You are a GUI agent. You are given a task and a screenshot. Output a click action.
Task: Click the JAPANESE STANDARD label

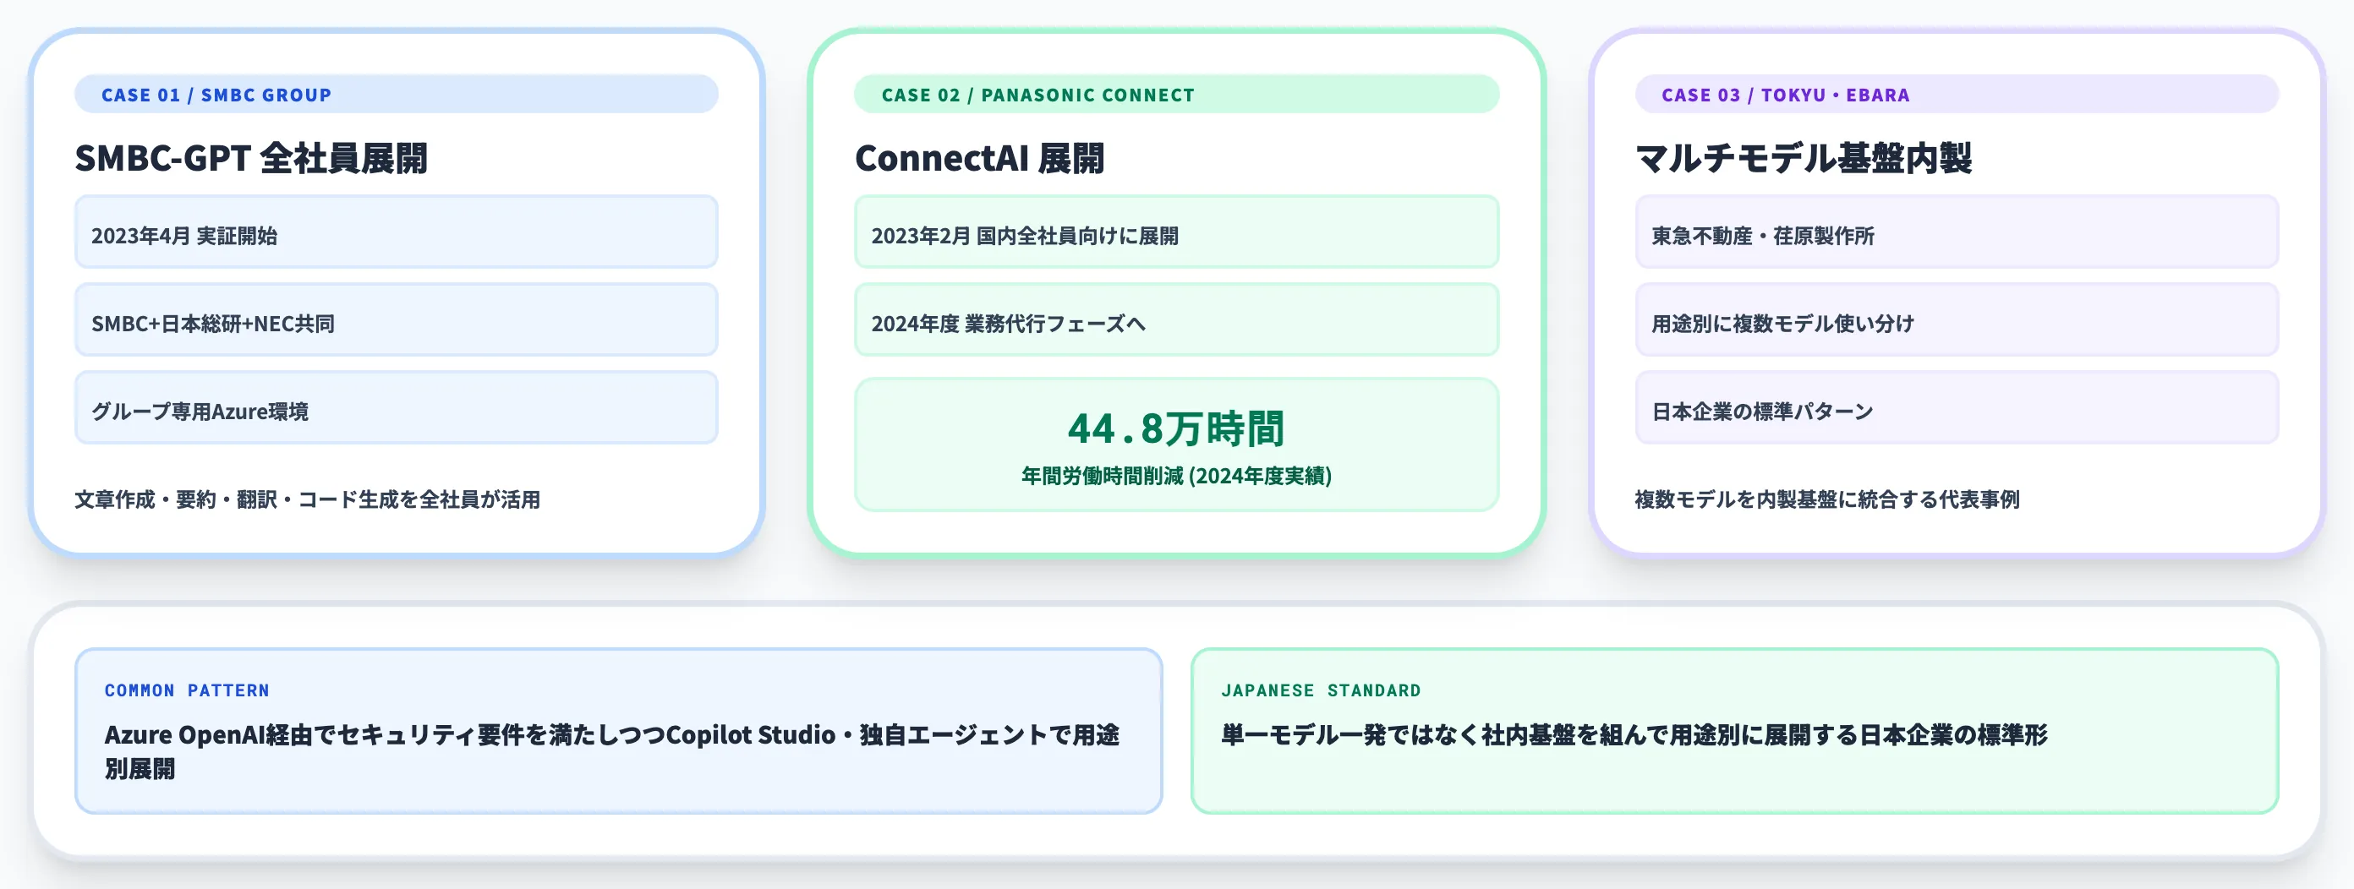click(x=1321, y=690)
